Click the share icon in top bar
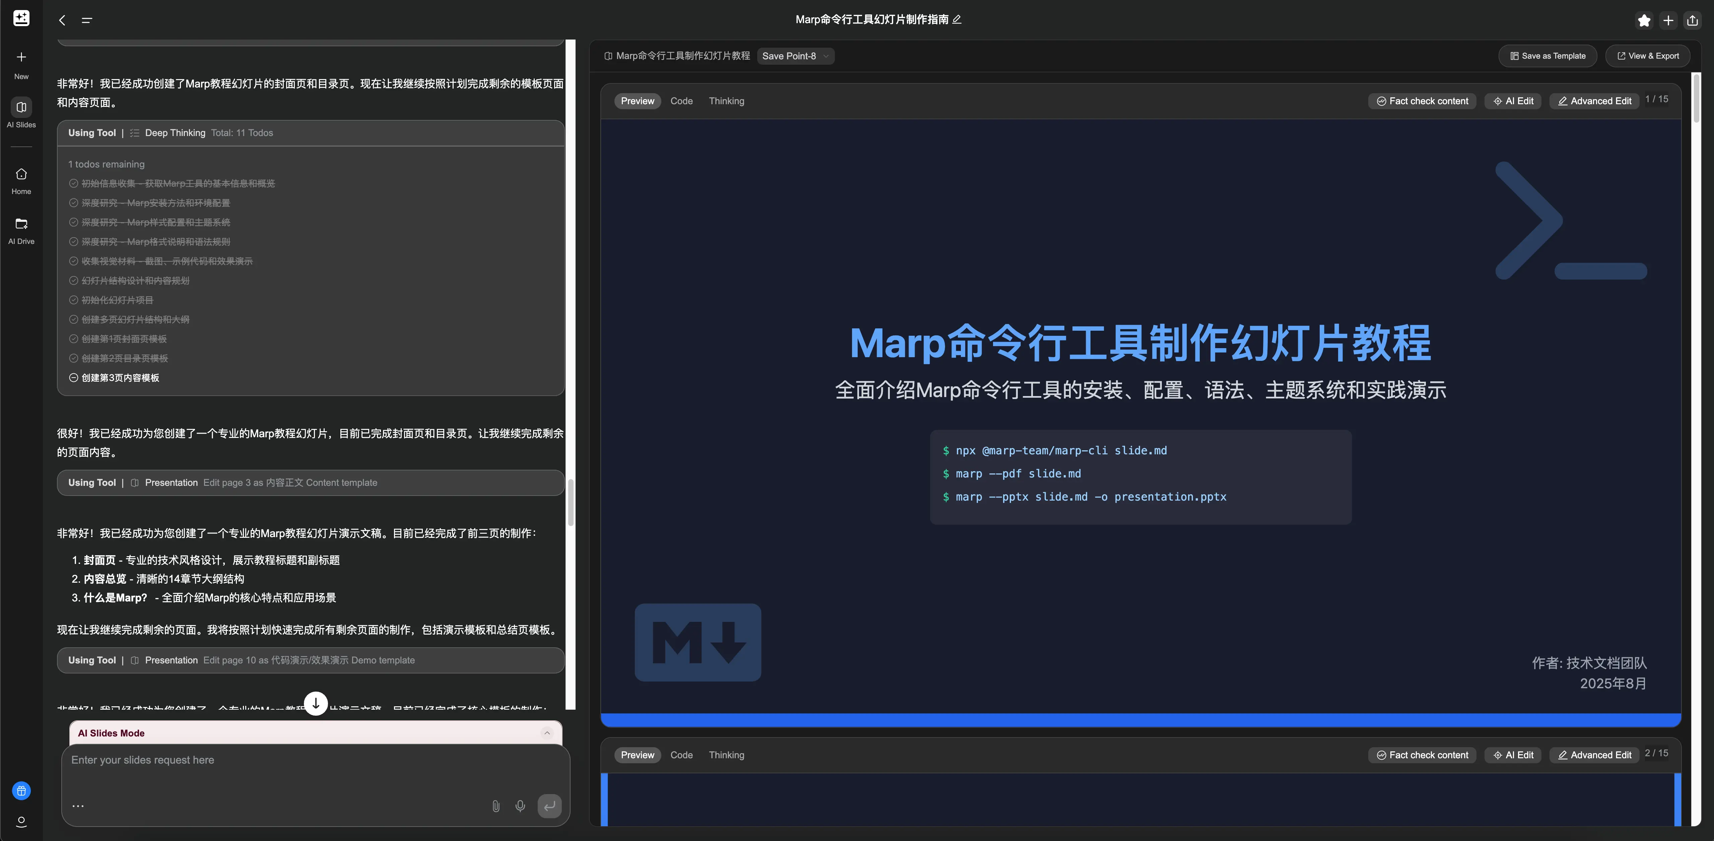 tap(1693, 21)
